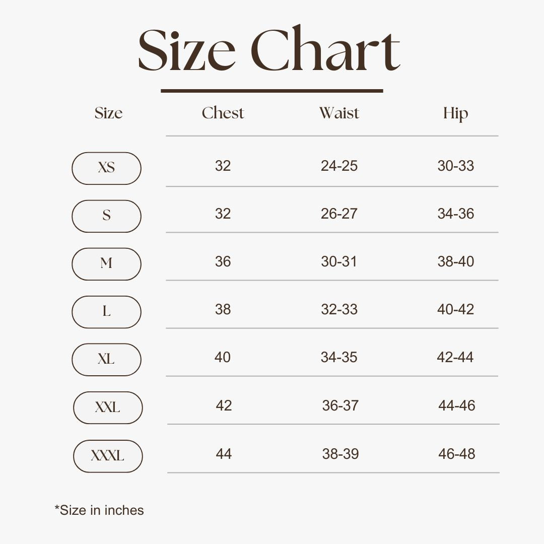Image resolution: width=544 pixels, height=544 pixels.
Task: Click the "*Size in inches" footnote
Action: (x=99, y=510)
